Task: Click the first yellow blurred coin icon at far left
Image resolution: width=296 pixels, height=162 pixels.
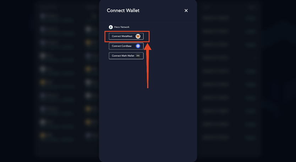Action: (43, 82)
